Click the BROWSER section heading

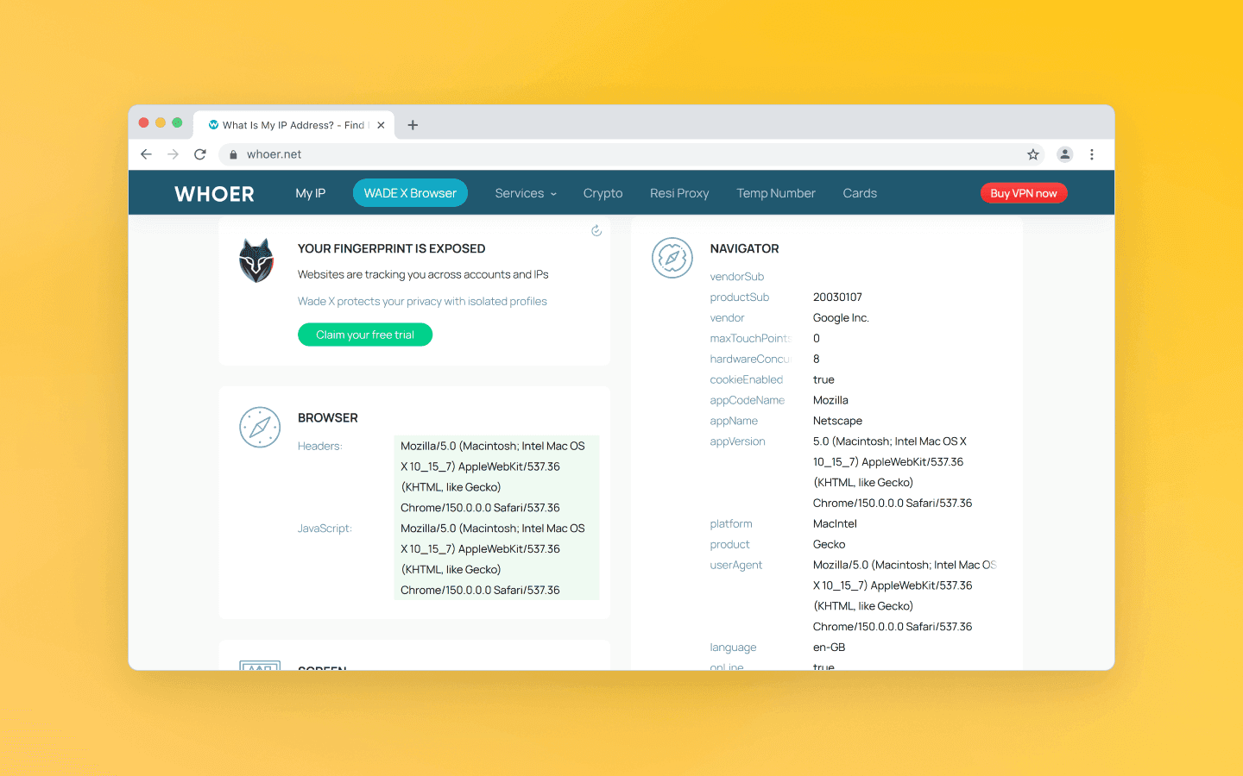(x=327, y=417)
